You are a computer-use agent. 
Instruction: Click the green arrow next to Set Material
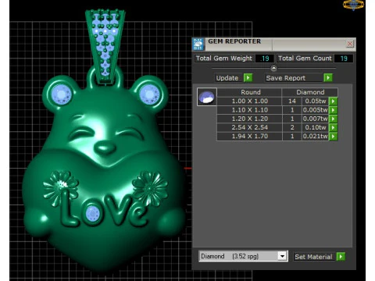point(341,257)
